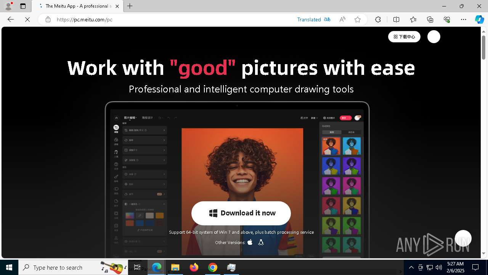Open the browser profile icon

[8, 6]
